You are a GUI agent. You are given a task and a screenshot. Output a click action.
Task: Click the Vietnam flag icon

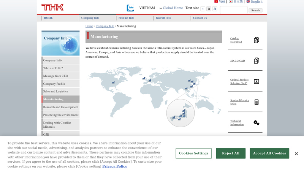(216, 2)
